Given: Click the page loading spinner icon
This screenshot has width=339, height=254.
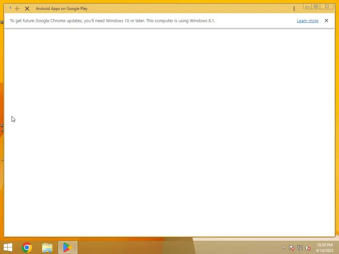Looking at the screenshot, I should (10, 8).
